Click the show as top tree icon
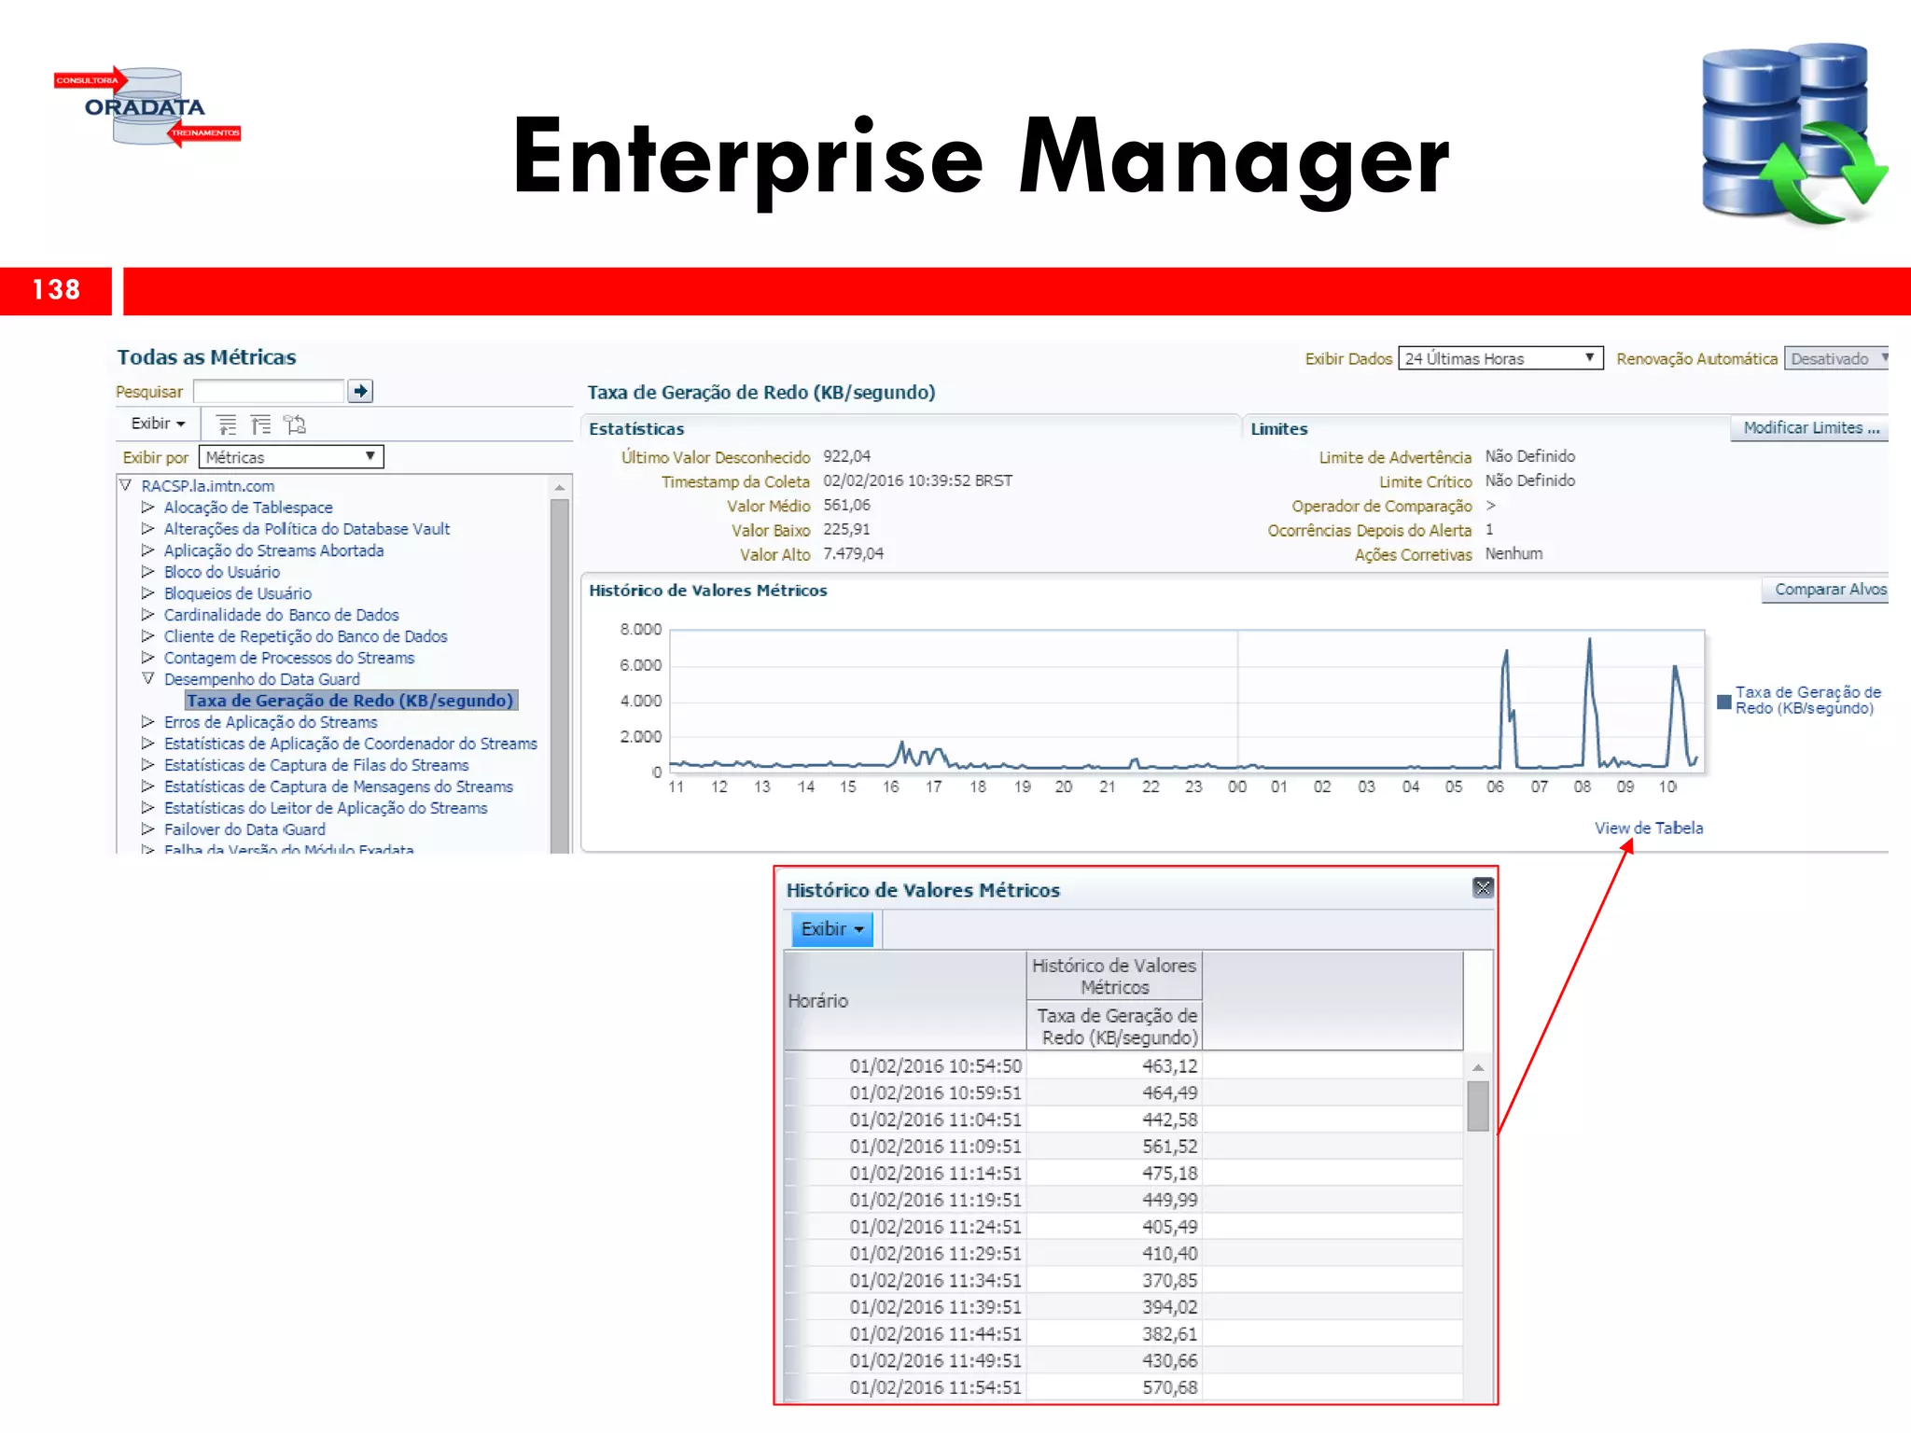Viewport: 1911px width, 1433px height. (295, 424)
